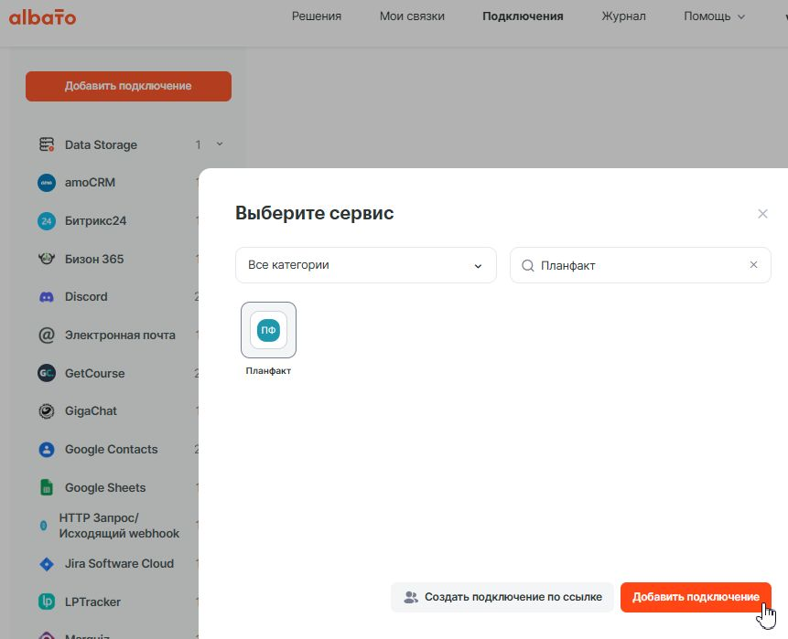Open amoCRM connections via its icon
Image resolution: width=788 pixels, height=639 pixels.
47,183
